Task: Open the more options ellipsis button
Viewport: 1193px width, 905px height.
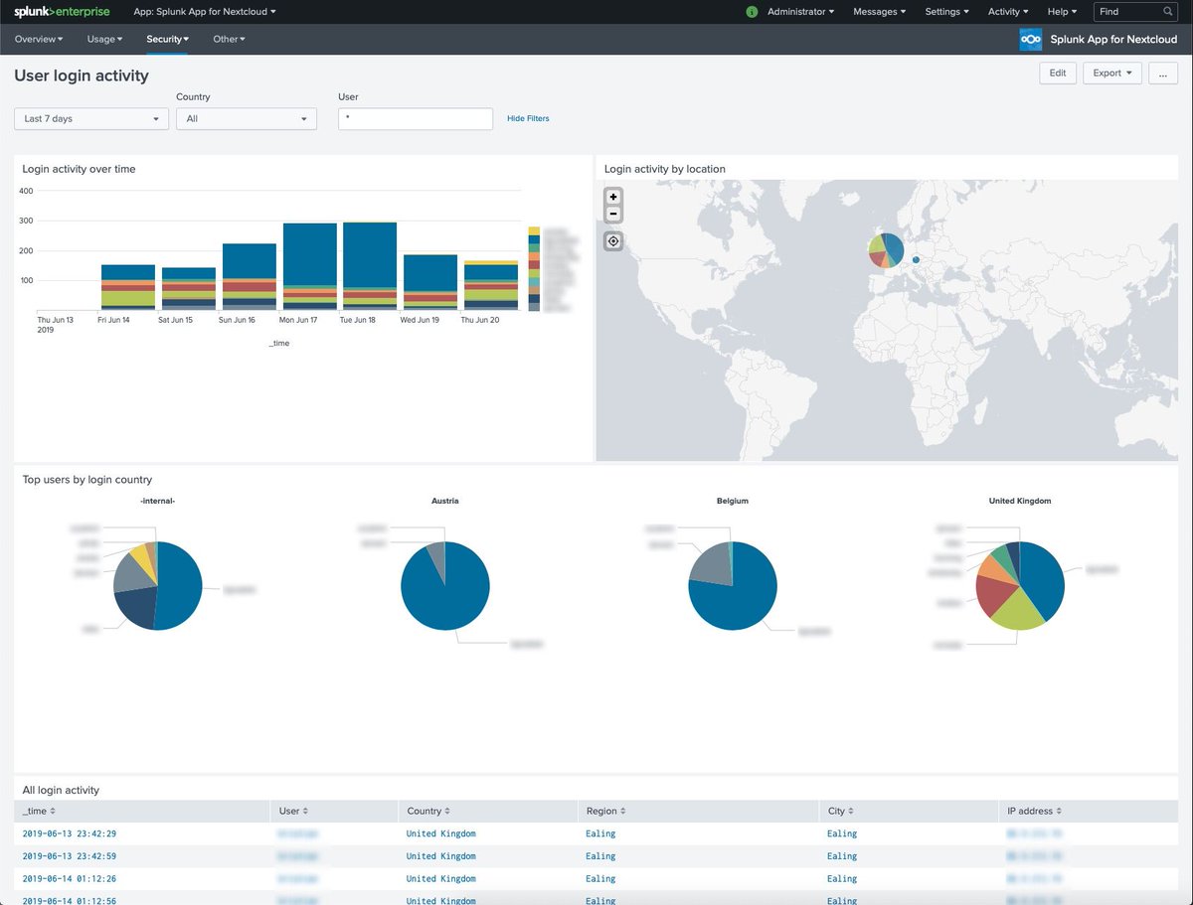Action: (1163, 74)
